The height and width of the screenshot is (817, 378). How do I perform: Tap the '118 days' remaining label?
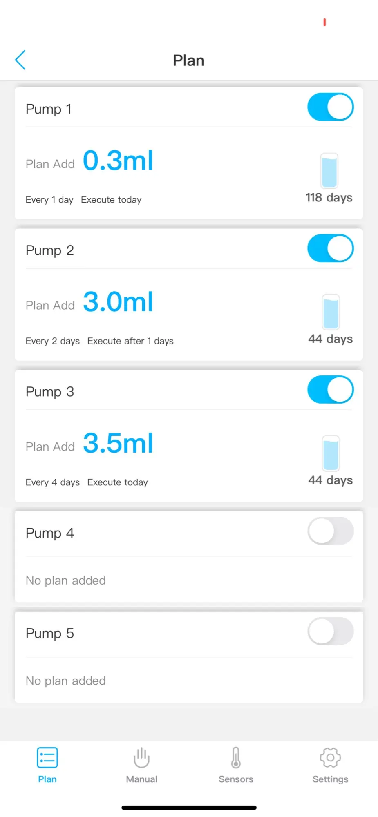coord(329,198)
